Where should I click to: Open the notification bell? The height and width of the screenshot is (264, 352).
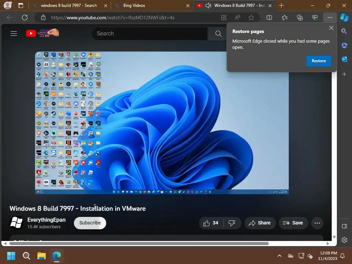343,256
